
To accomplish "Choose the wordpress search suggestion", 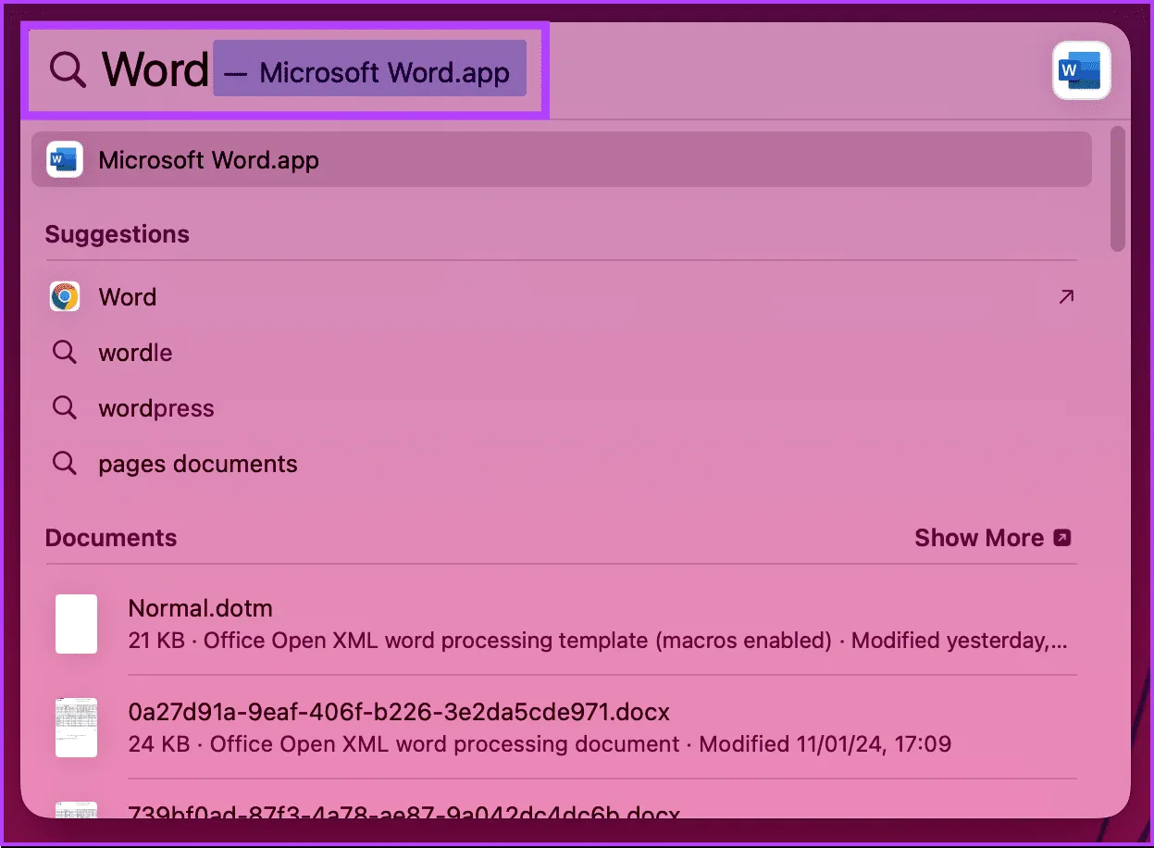I will (156, 408).
